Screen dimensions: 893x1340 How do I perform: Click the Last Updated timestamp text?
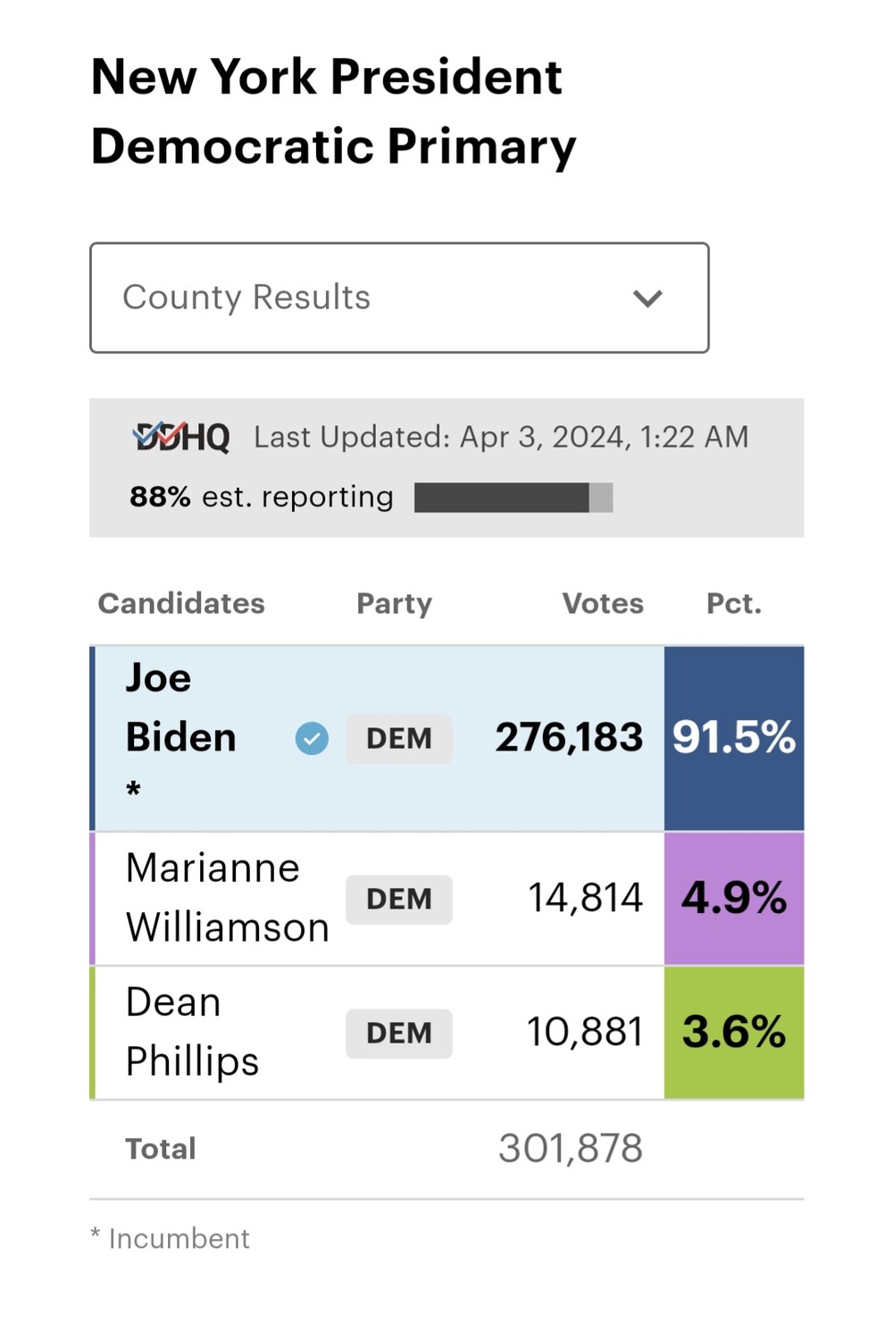[501, 437]
